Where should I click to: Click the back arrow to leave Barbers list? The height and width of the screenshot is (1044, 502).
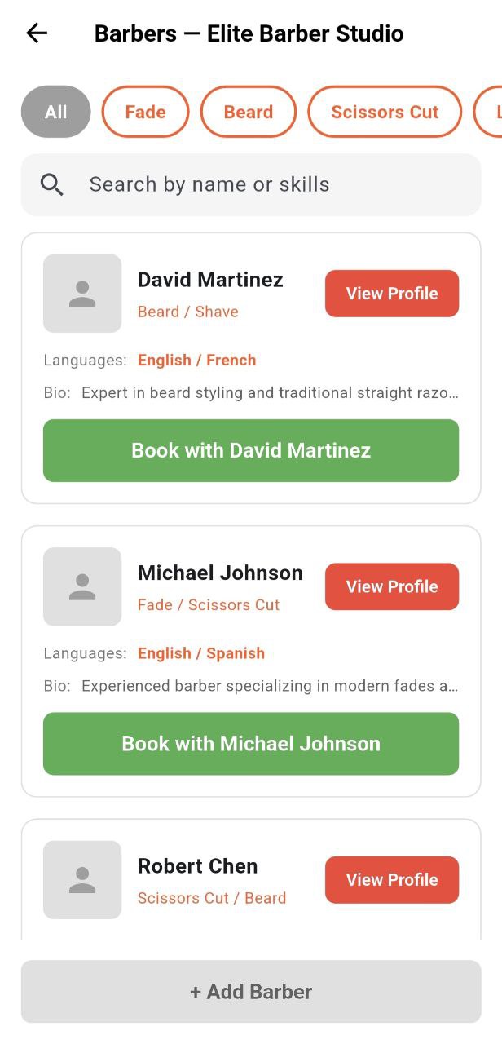click(34, 33)
